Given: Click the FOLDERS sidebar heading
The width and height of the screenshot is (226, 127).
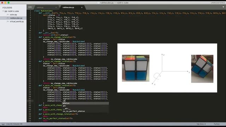Looking at the screenshot, I should [x=7, y=8].
